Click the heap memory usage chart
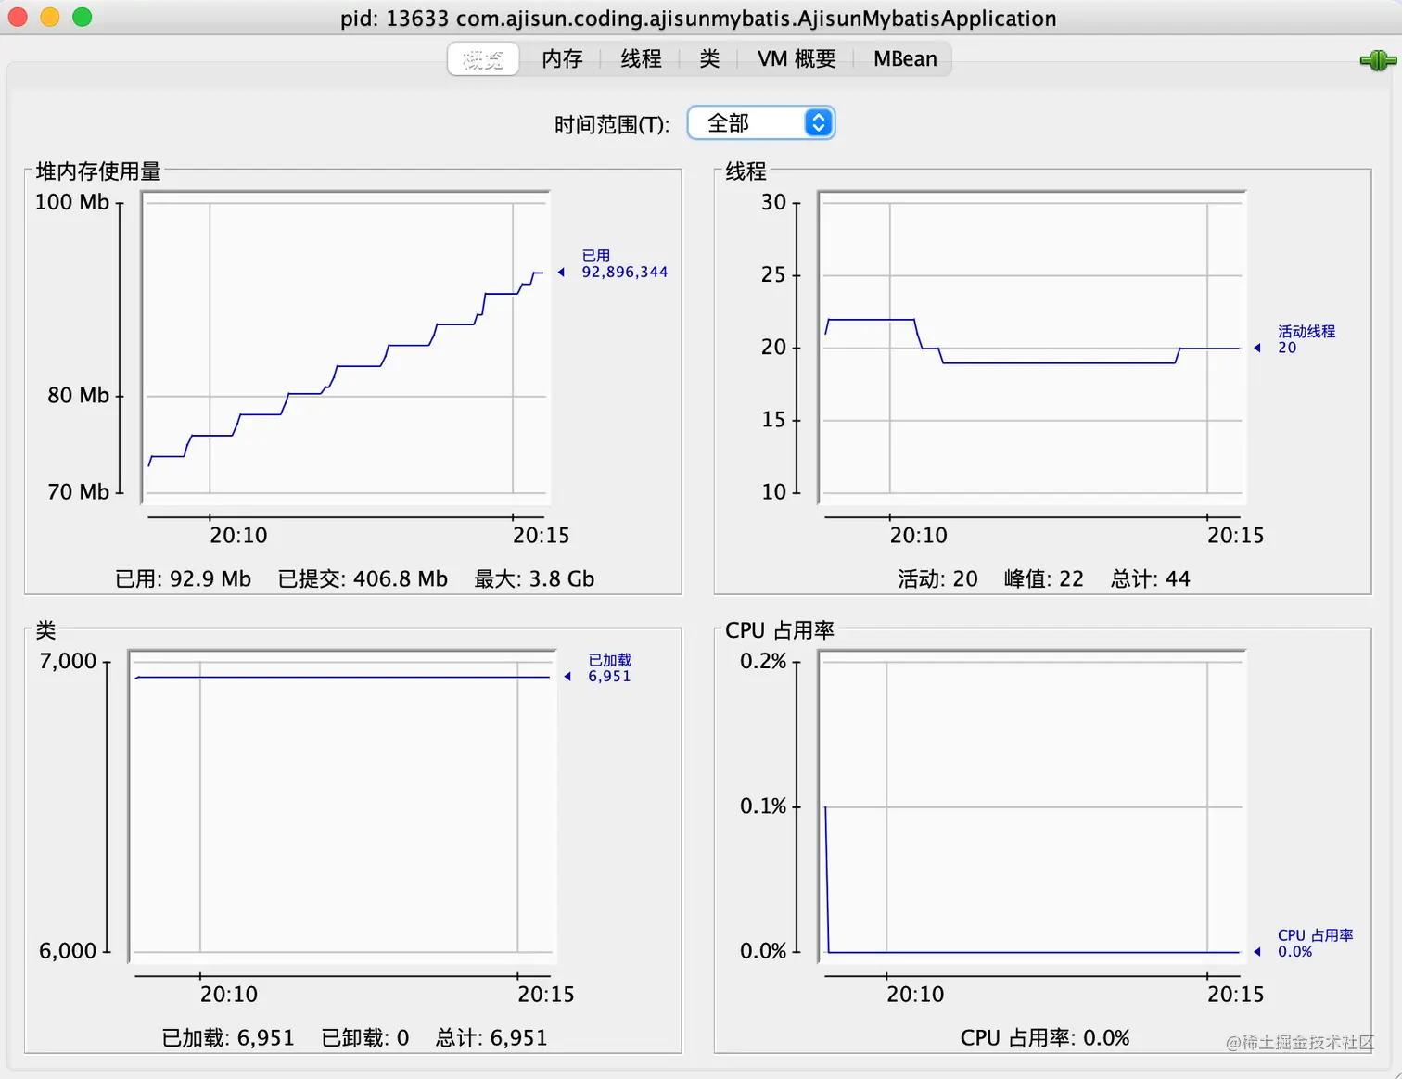 coord(346,348)
